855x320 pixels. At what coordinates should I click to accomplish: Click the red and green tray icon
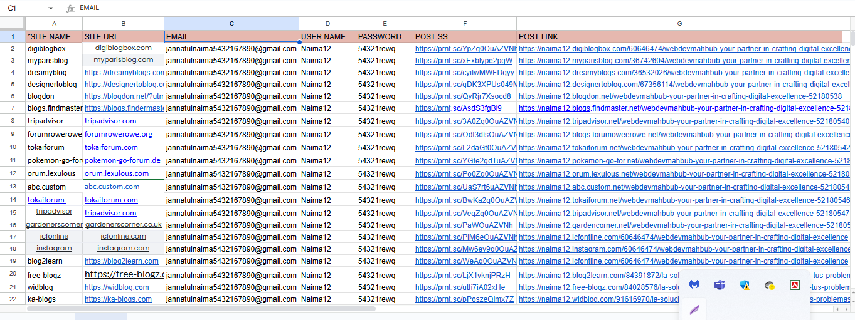(794, 285)
